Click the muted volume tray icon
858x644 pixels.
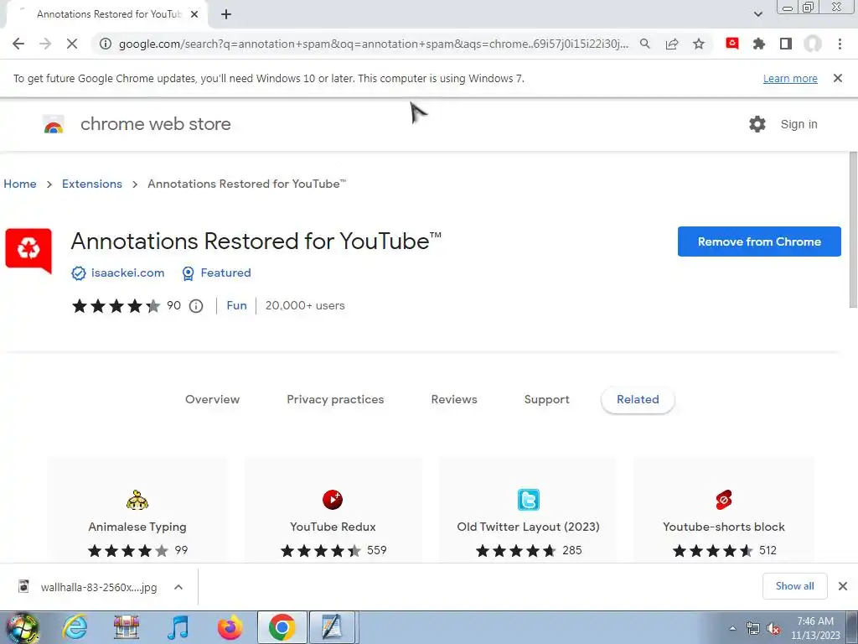[773, 629]
